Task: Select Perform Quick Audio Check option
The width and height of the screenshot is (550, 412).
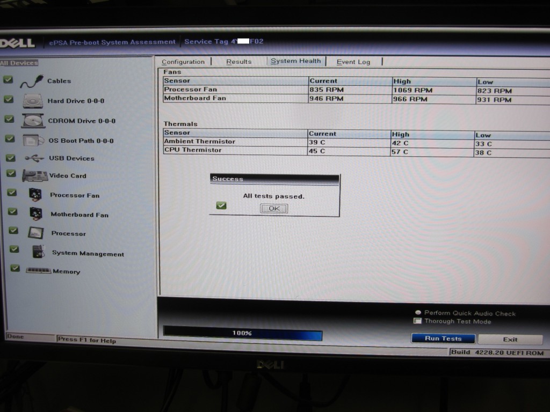Action: (418, 313)
